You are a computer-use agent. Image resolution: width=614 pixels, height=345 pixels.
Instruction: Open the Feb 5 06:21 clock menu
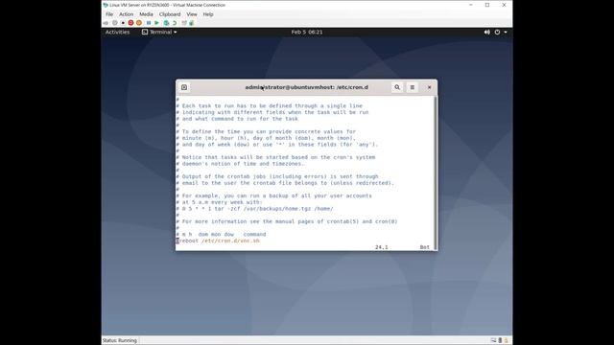[x=307, y=32]
